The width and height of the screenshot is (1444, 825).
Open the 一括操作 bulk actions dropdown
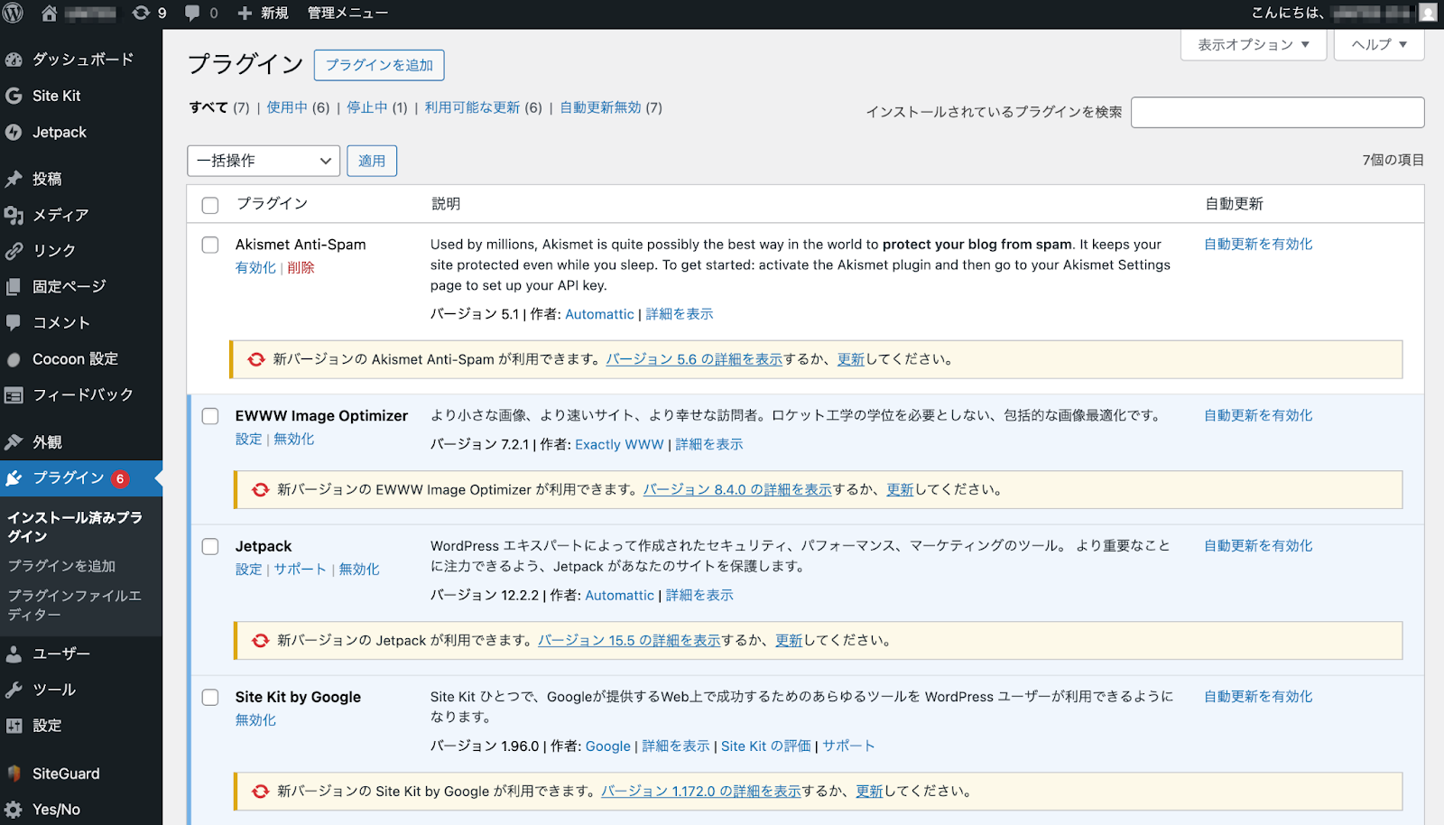pyautogui.click(x=263, y=161)
